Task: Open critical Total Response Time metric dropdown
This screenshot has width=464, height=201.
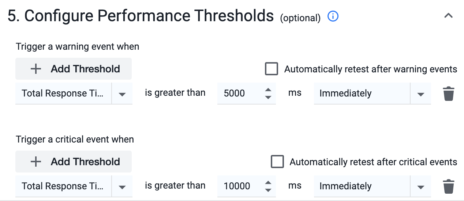Action: [x=74, y=186]
